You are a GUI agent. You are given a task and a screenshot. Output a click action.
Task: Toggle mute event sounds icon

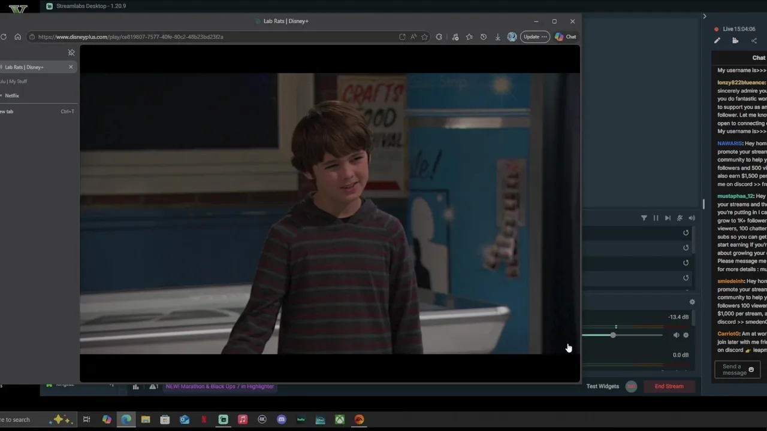[680, 218]
